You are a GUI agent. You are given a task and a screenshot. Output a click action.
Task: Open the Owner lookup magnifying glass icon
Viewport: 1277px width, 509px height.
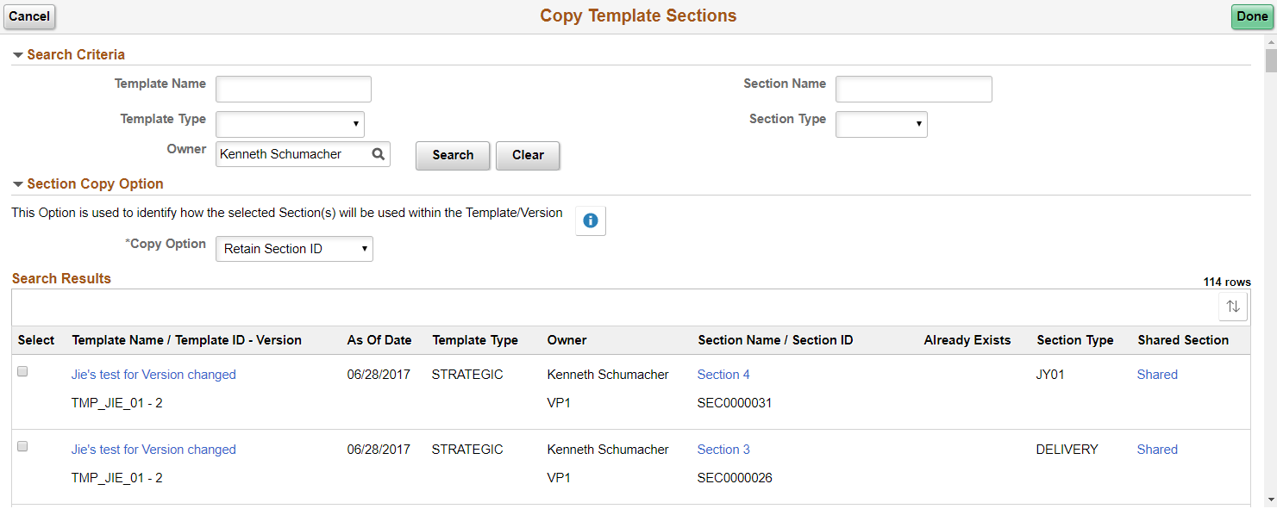pos(378,154)
